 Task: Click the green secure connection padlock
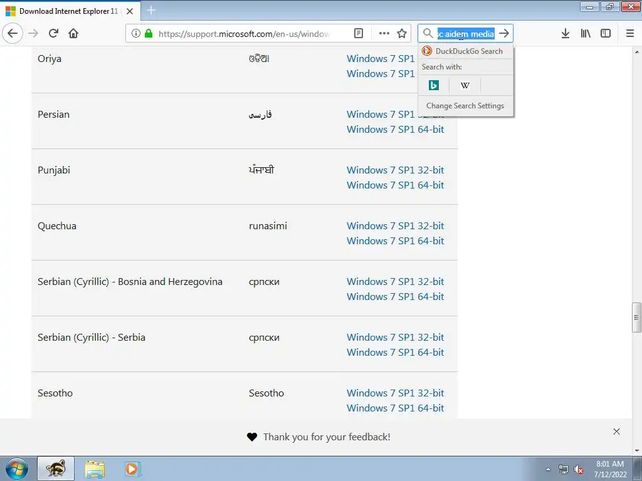point(149,33)
